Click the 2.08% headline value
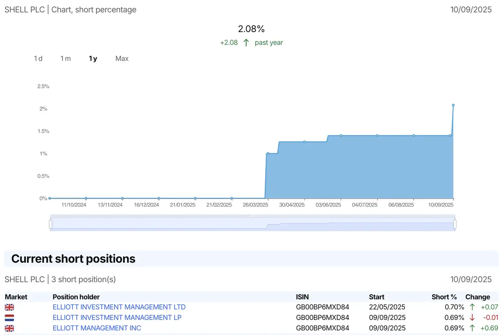This screenshot has width=502, height=335. [251, 29]
